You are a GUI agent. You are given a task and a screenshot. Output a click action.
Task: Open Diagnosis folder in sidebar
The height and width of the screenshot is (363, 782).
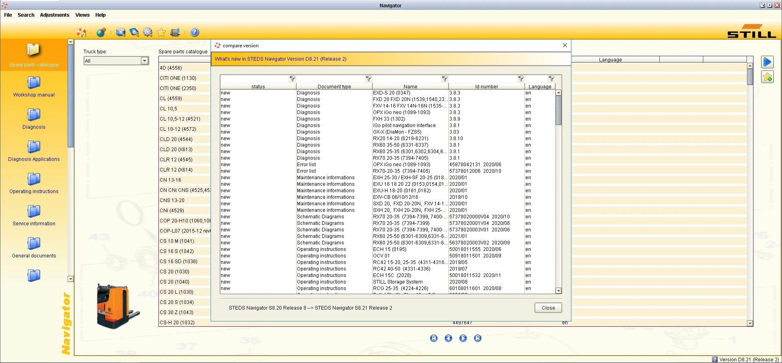pos(34,119)
